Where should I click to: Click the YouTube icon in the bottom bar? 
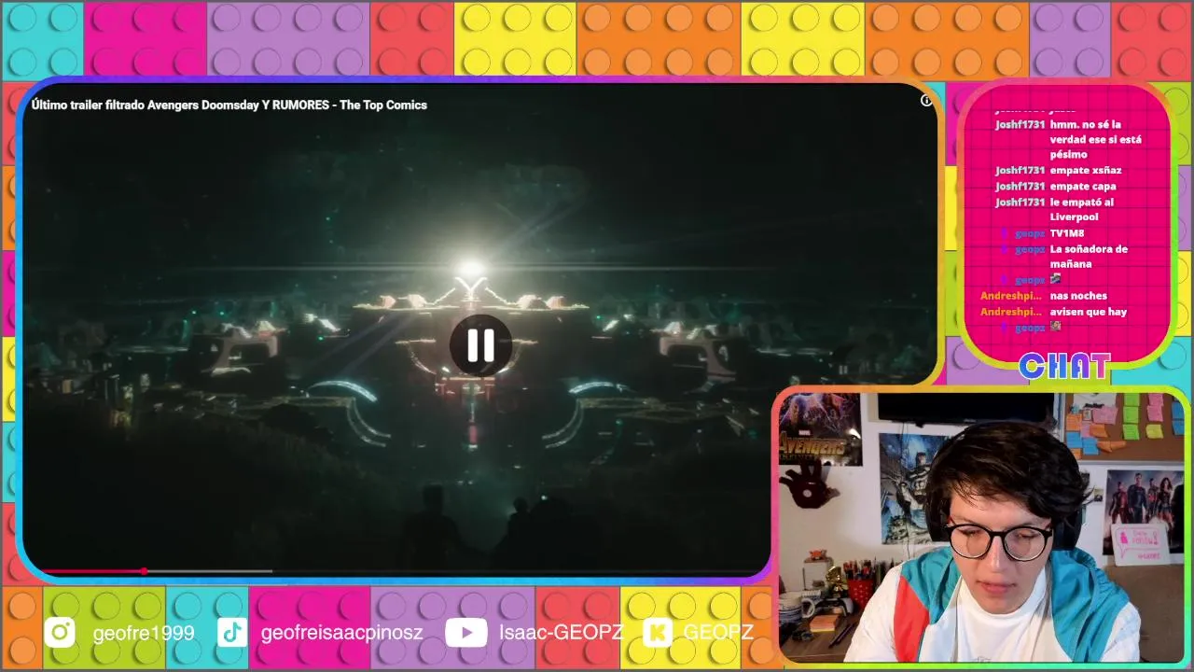[x=465, y=633]
